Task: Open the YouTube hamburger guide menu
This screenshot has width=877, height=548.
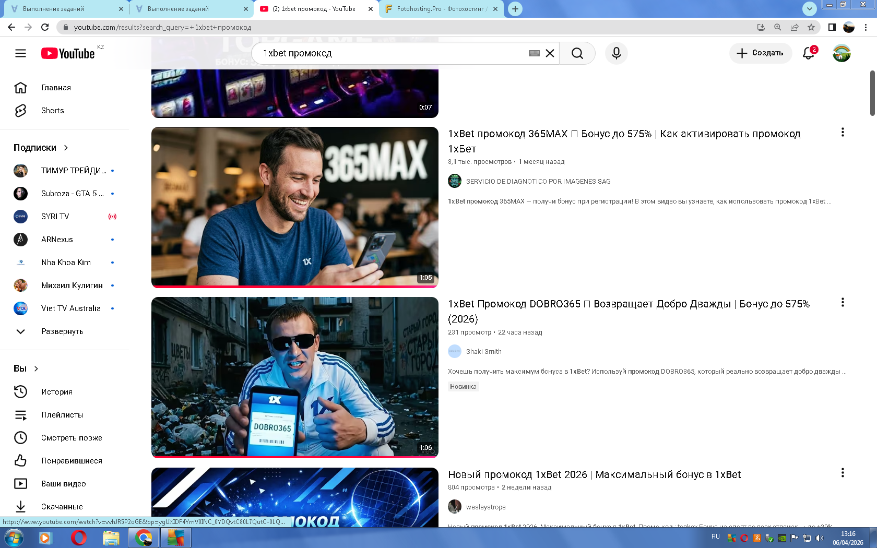Action: [20, 53]
